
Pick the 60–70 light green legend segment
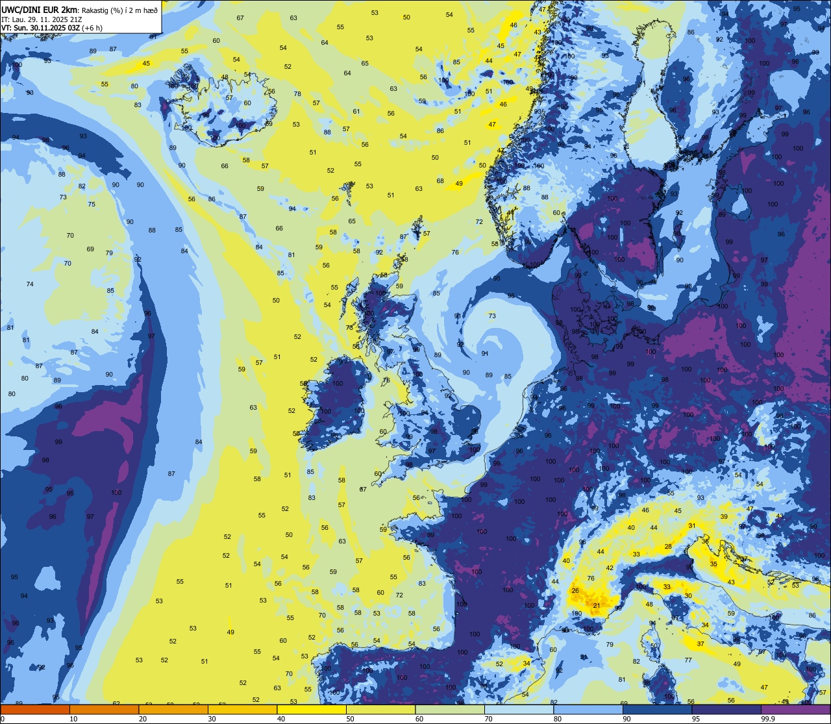450,709
